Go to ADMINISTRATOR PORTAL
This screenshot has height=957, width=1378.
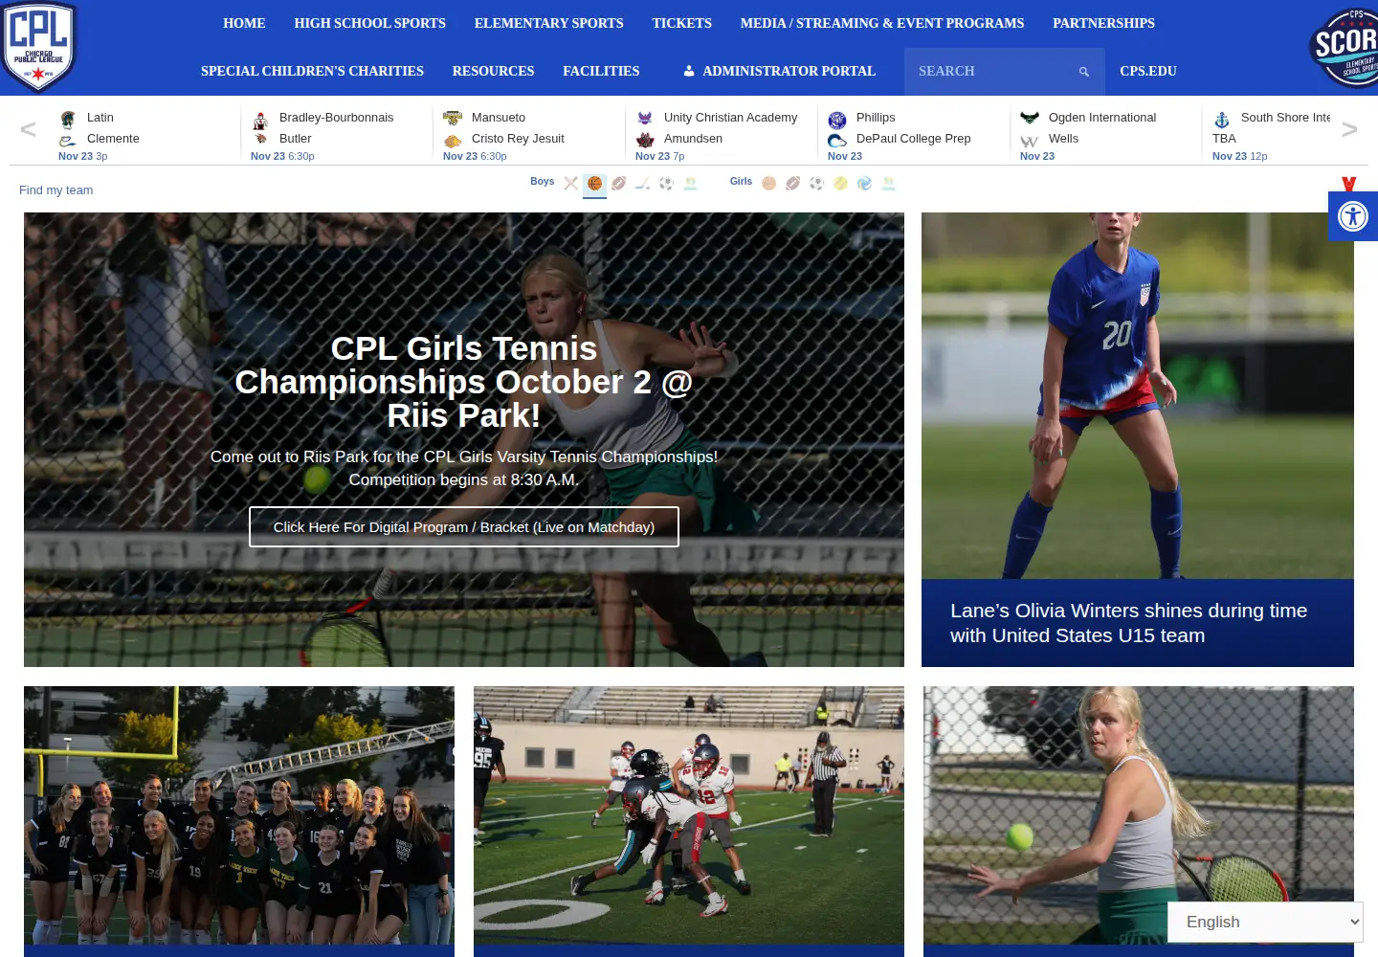[779, 71]
